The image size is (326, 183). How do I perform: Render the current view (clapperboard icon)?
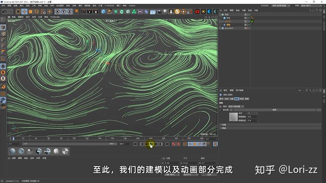(83, 12)
